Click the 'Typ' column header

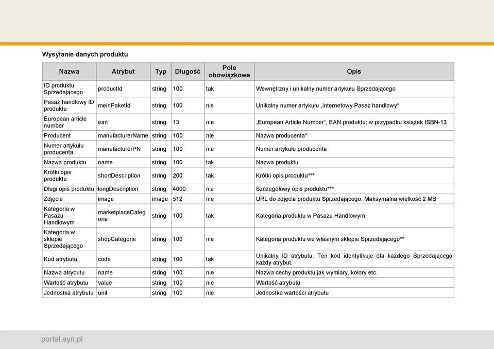click(x=161, y=72)
